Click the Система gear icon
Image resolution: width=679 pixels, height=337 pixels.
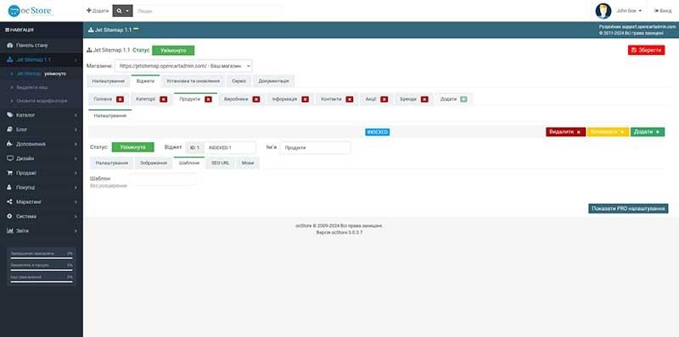pyautogui.click(x=10, y=216)
